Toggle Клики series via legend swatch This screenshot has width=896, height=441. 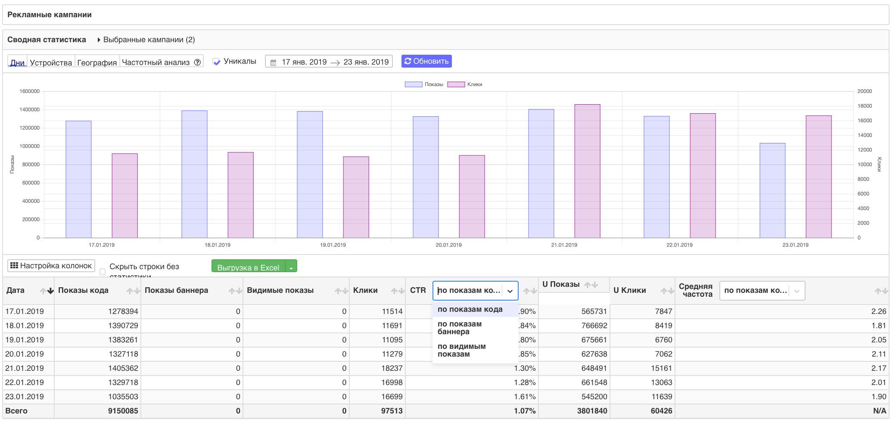[x=456, y=84]
